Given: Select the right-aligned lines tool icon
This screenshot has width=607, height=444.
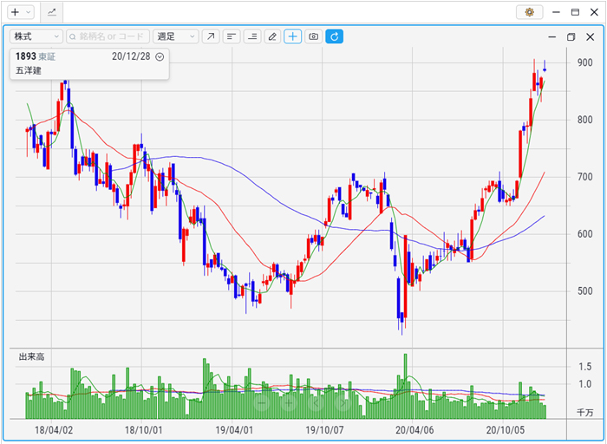Looking at the screenshot, I should [252, 36].
